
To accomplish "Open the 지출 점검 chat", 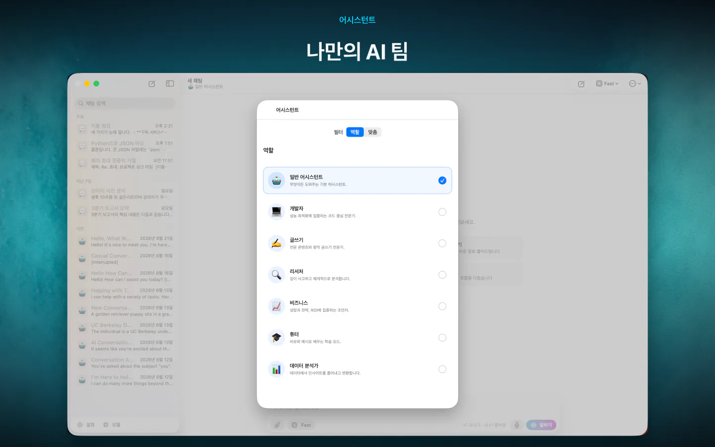I will (x=125, y=129).
